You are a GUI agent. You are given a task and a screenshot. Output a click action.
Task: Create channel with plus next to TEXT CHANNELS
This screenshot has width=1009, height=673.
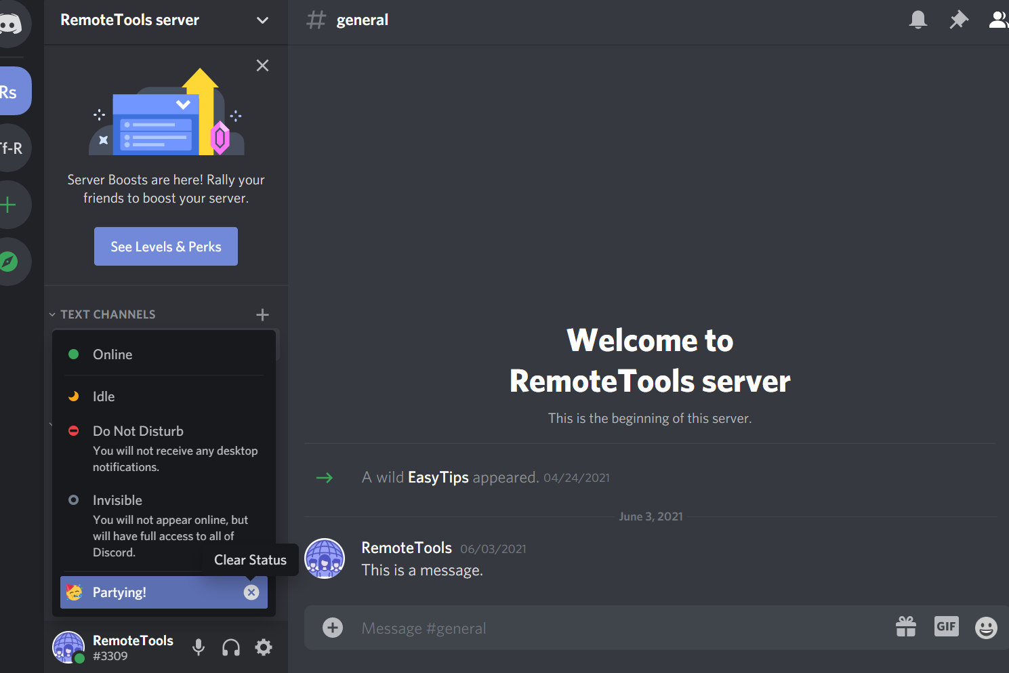tap(263, 314)
